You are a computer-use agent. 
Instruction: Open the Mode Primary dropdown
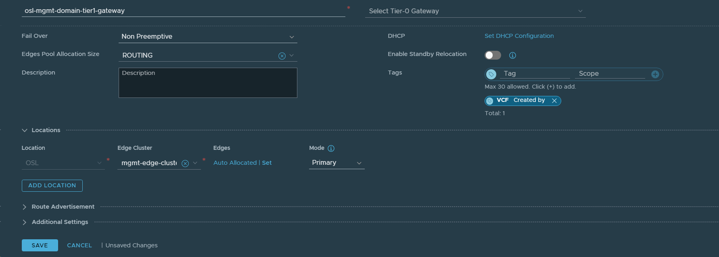click(337, 163)
